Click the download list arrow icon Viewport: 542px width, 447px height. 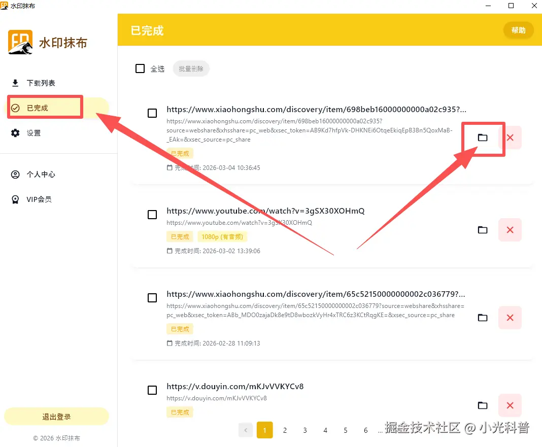click(15, 83)
